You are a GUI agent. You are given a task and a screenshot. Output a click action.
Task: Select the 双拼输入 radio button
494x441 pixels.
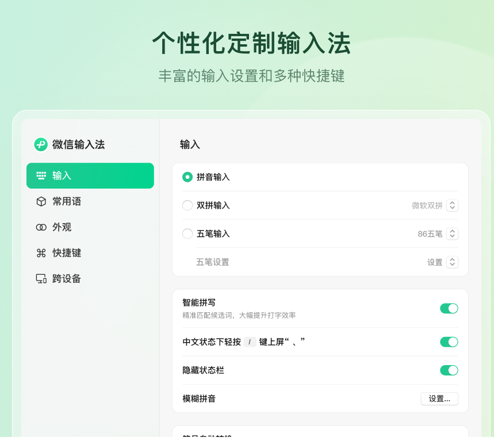click(187, 205)
